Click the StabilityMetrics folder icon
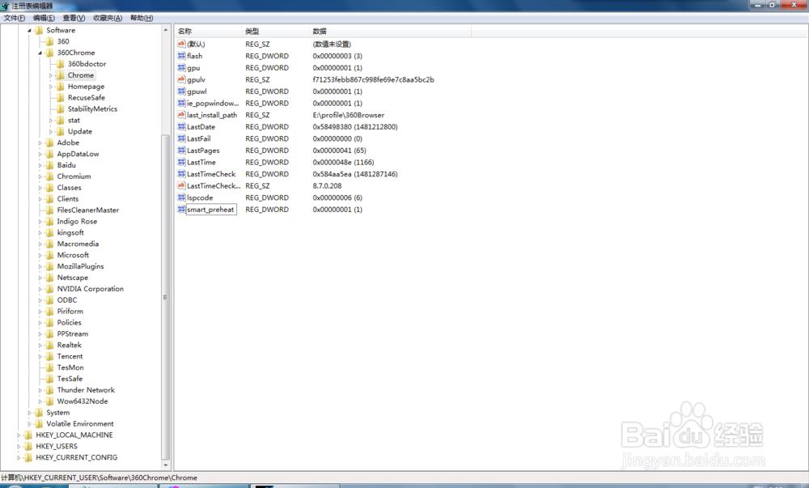 (61, 108)
